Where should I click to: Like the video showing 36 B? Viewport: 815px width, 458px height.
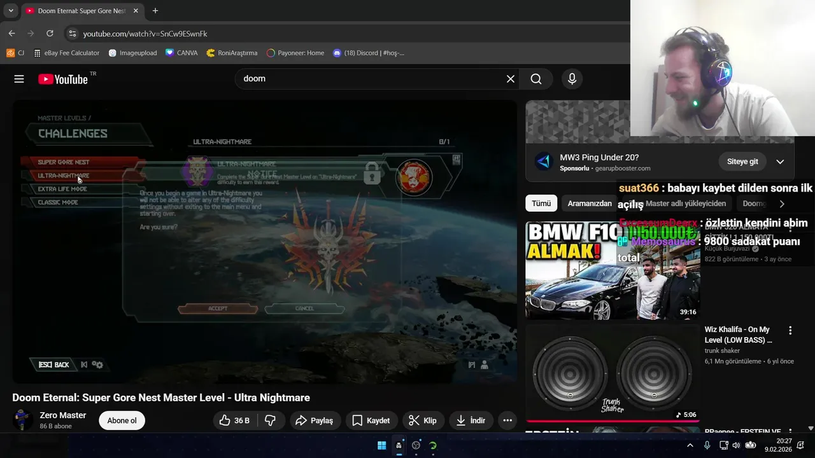pyautogui.click(x=234, y=420)
